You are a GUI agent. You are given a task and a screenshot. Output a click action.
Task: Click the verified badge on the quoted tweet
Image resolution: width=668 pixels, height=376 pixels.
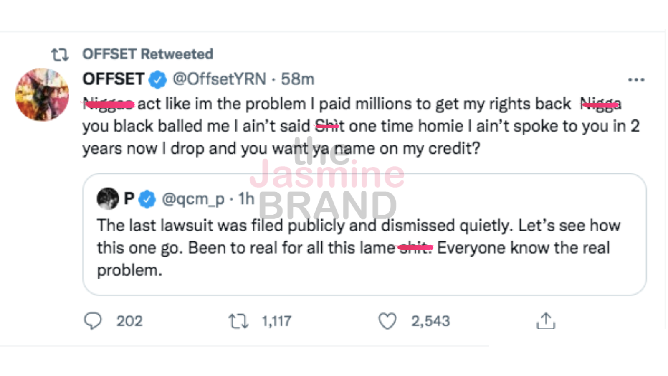click(147, 199)
